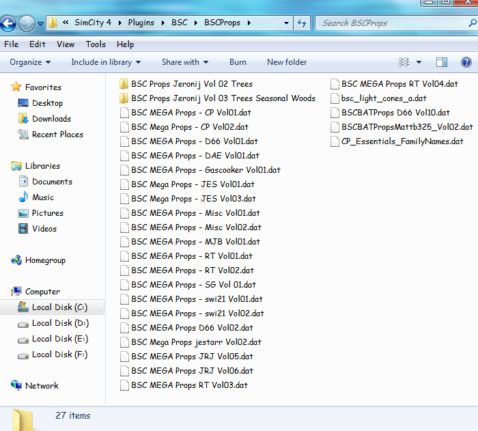
Task: Select file CP_Essentials_FamilyNames.dat
Action: (x=402, y=141)
